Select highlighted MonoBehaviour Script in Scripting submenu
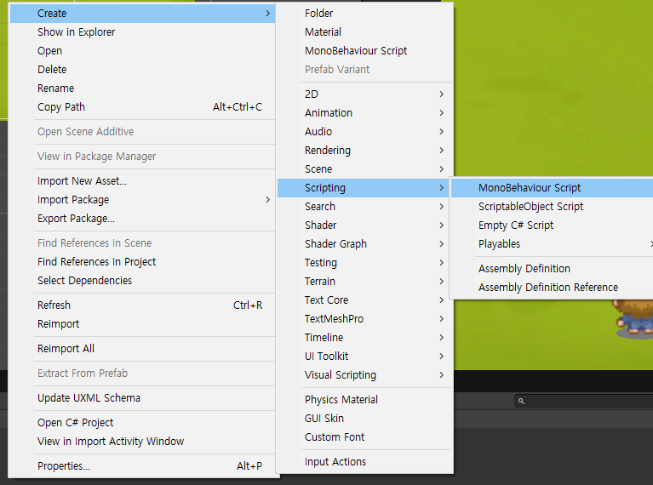Screen dimensions: 653x485 553,188
